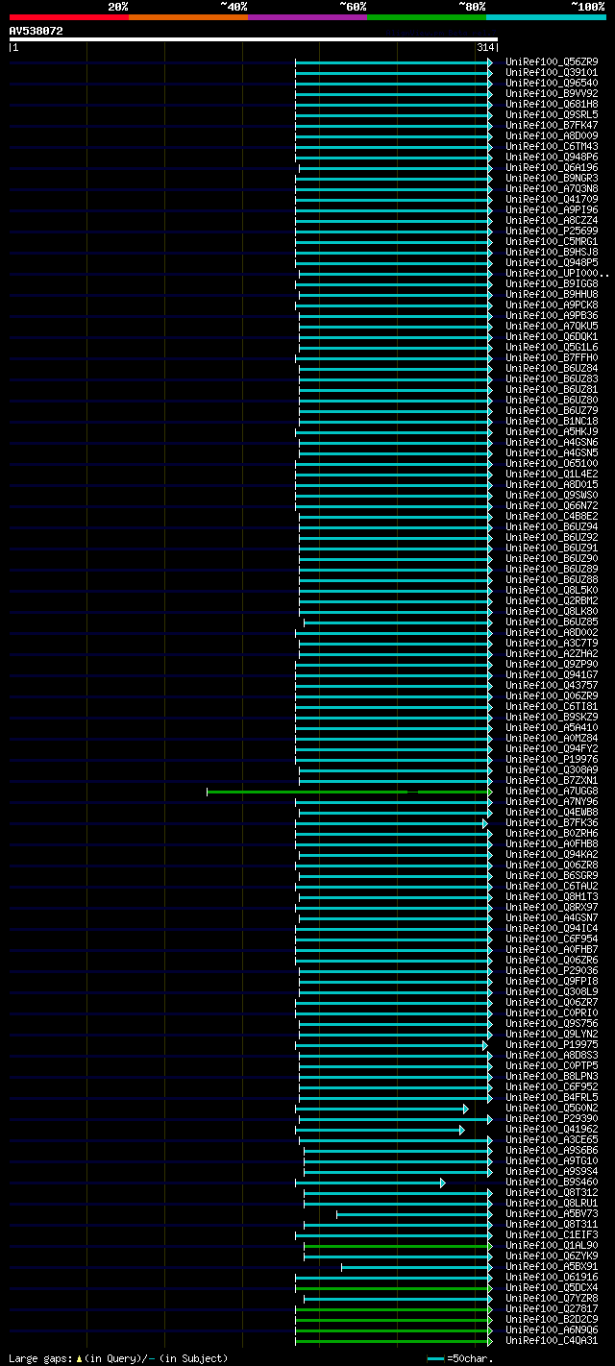This screenshot has height=1366, width=615.
Task: Select the UniRef100_P19976 label
Action: (552, 759)
